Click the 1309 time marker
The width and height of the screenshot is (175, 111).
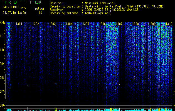(152, 24)
